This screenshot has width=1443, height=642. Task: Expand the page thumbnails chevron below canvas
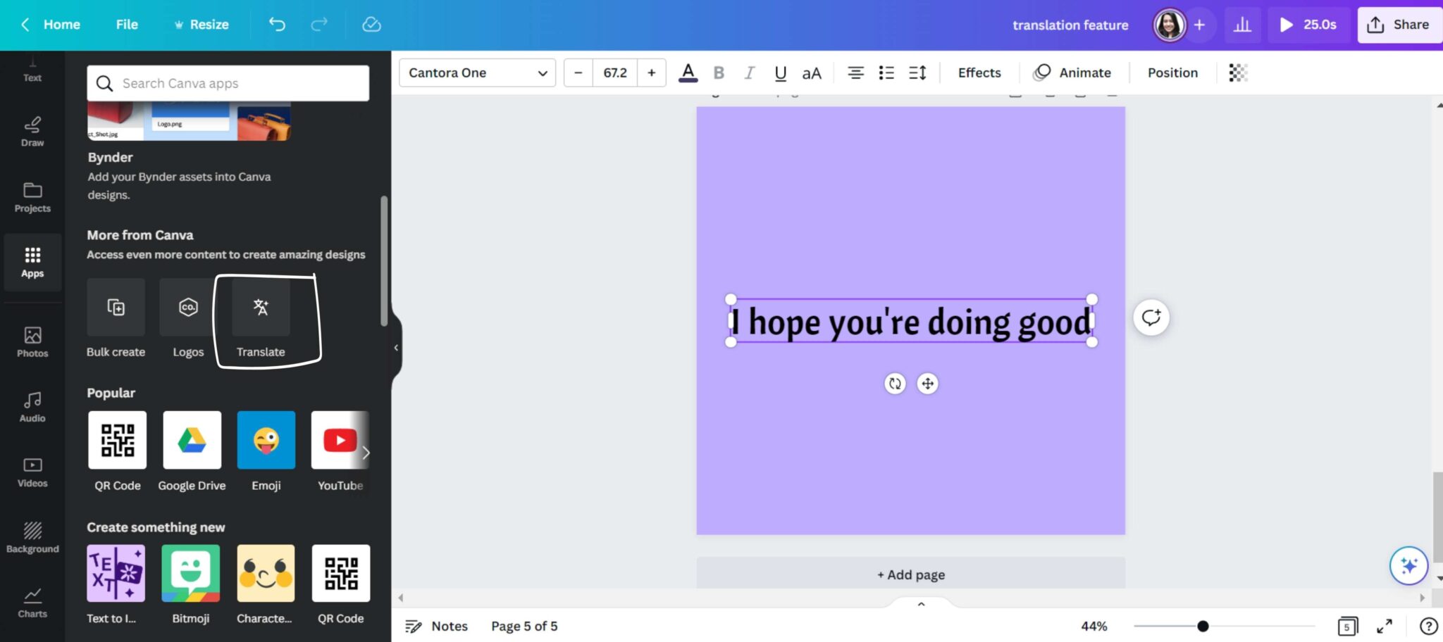click(x=921, y=604)
